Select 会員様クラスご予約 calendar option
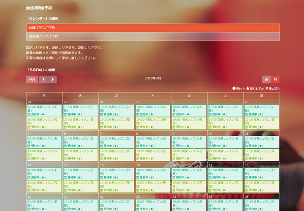304x211 pixels. (x=153, y=37)
